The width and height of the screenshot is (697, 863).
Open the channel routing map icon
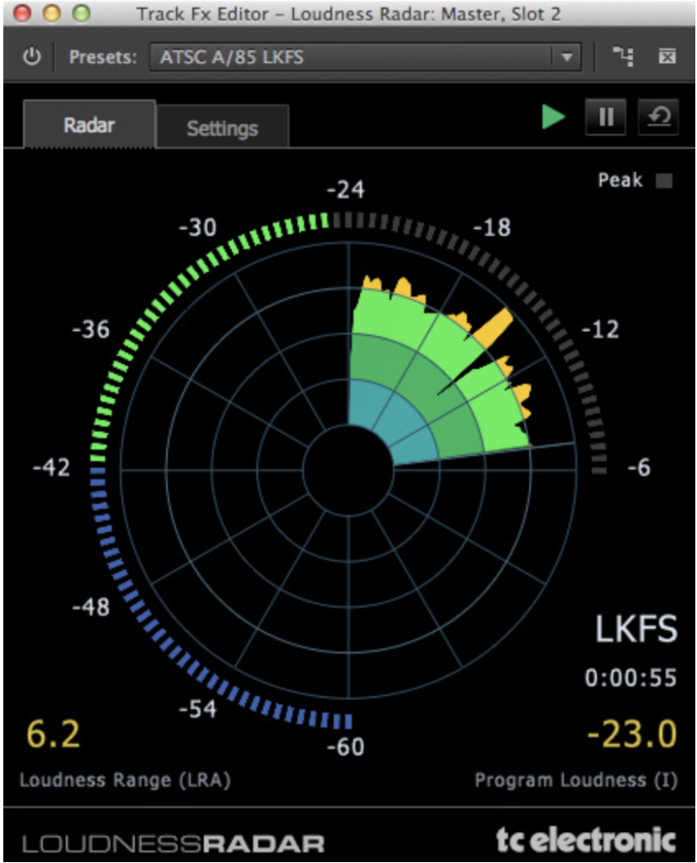point(623,56)
